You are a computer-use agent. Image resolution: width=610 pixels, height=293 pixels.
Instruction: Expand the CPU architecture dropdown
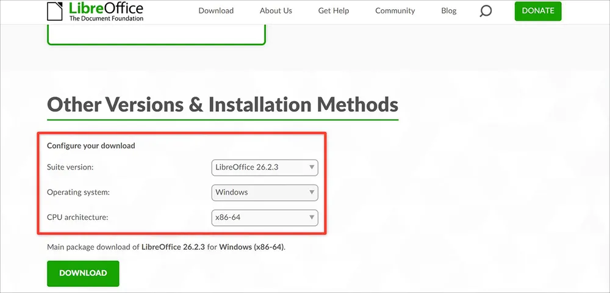pyautogui.click(x=265, y=217)
